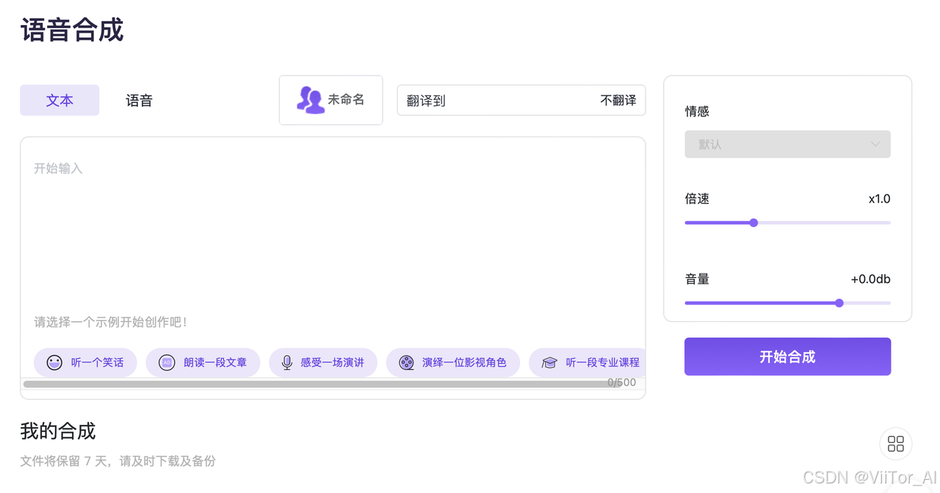Click the smiley face icon on 听一个笑话
The width and height of the screenshot is (940, 493).
point(54,362)
